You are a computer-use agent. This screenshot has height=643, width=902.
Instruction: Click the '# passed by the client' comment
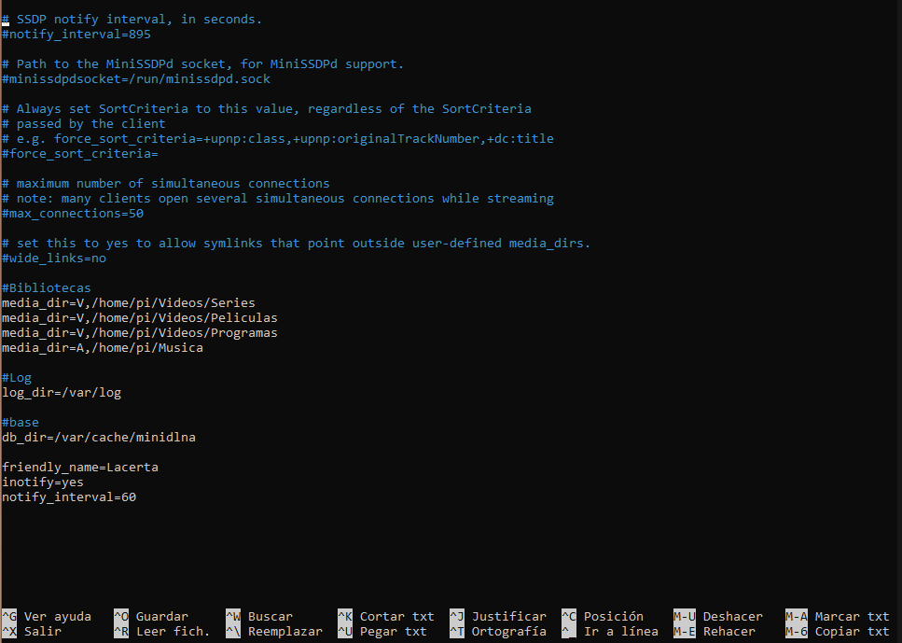(84, 124)
